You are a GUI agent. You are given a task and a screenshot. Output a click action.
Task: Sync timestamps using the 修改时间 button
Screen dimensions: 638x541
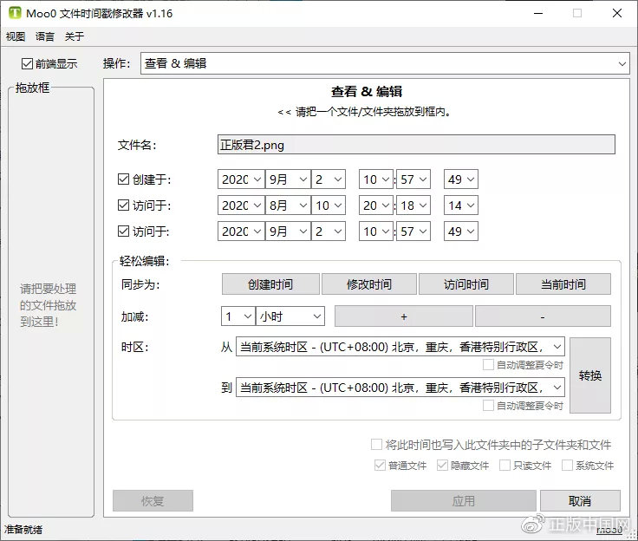point(369,284)
